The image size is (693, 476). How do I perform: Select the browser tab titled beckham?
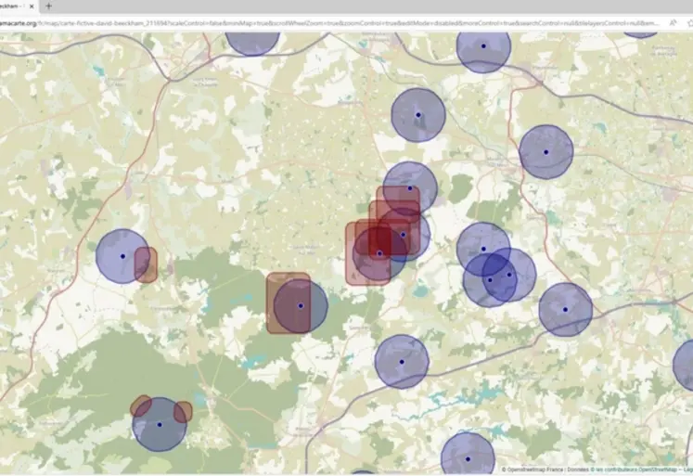point(11,6)
